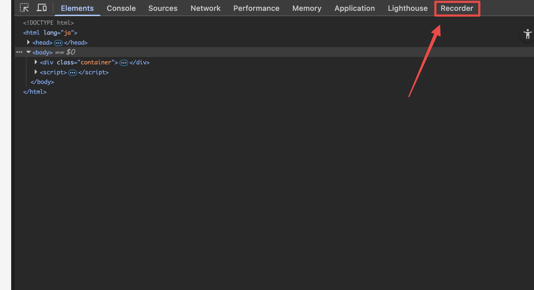
Task: Switch to the Application tab
Action: 355,8
